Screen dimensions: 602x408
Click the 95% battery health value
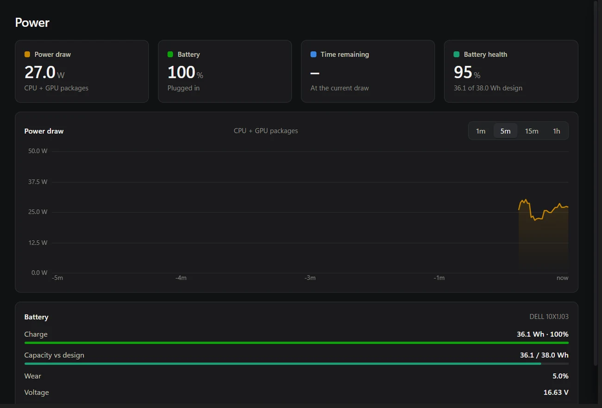click(467, 72)
